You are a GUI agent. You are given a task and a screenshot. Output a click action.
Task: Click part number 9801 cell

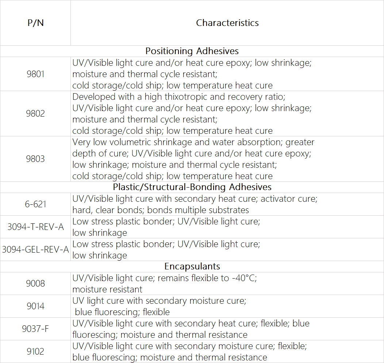click(x=35, y=74)
